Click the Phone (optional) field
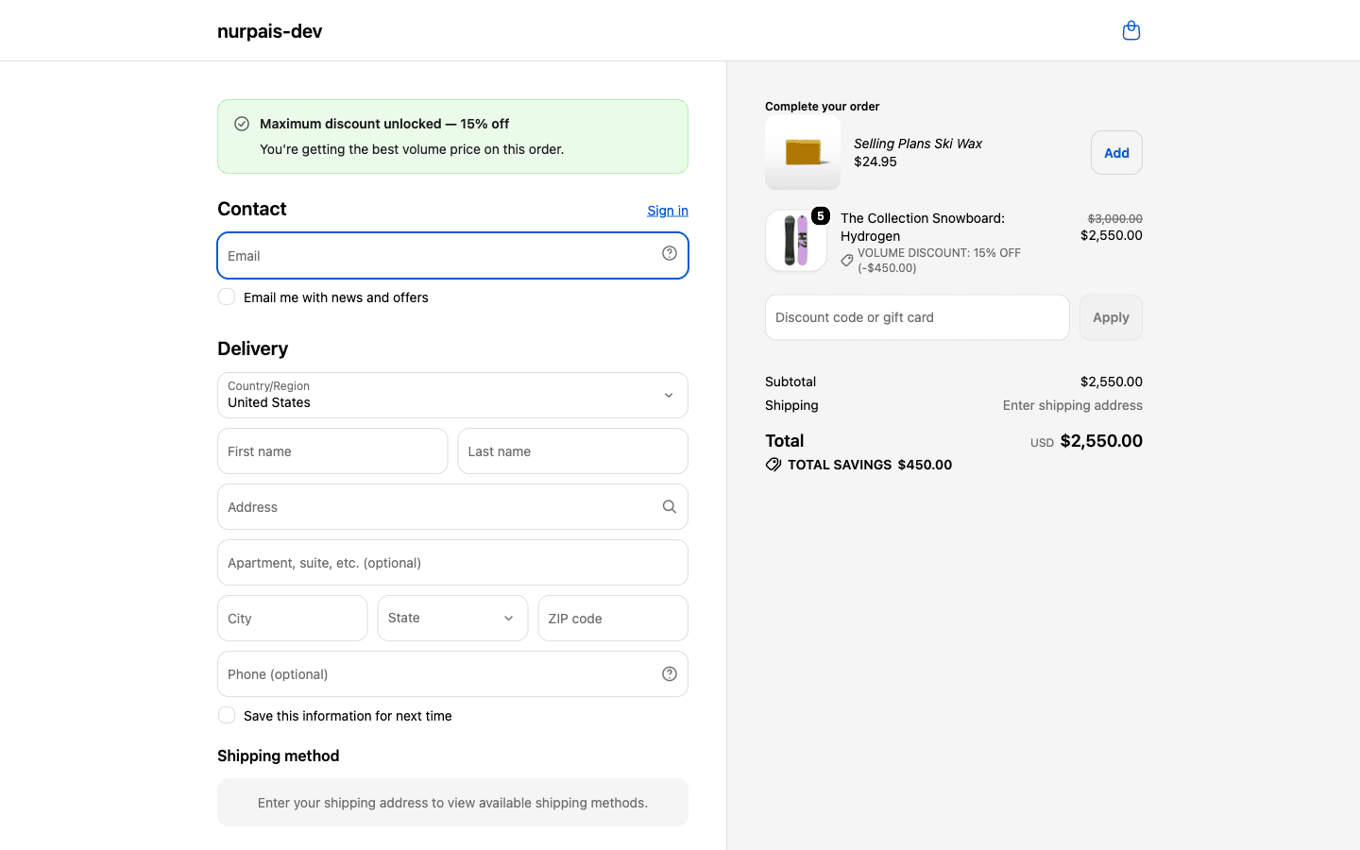This screenshot has width=1360, height=850. [452, 673]
